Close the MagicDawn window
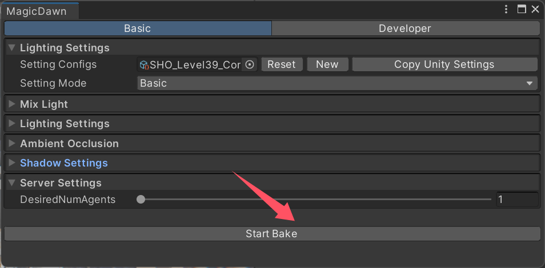This screenshot has height=268, width=545. [535, 9]
